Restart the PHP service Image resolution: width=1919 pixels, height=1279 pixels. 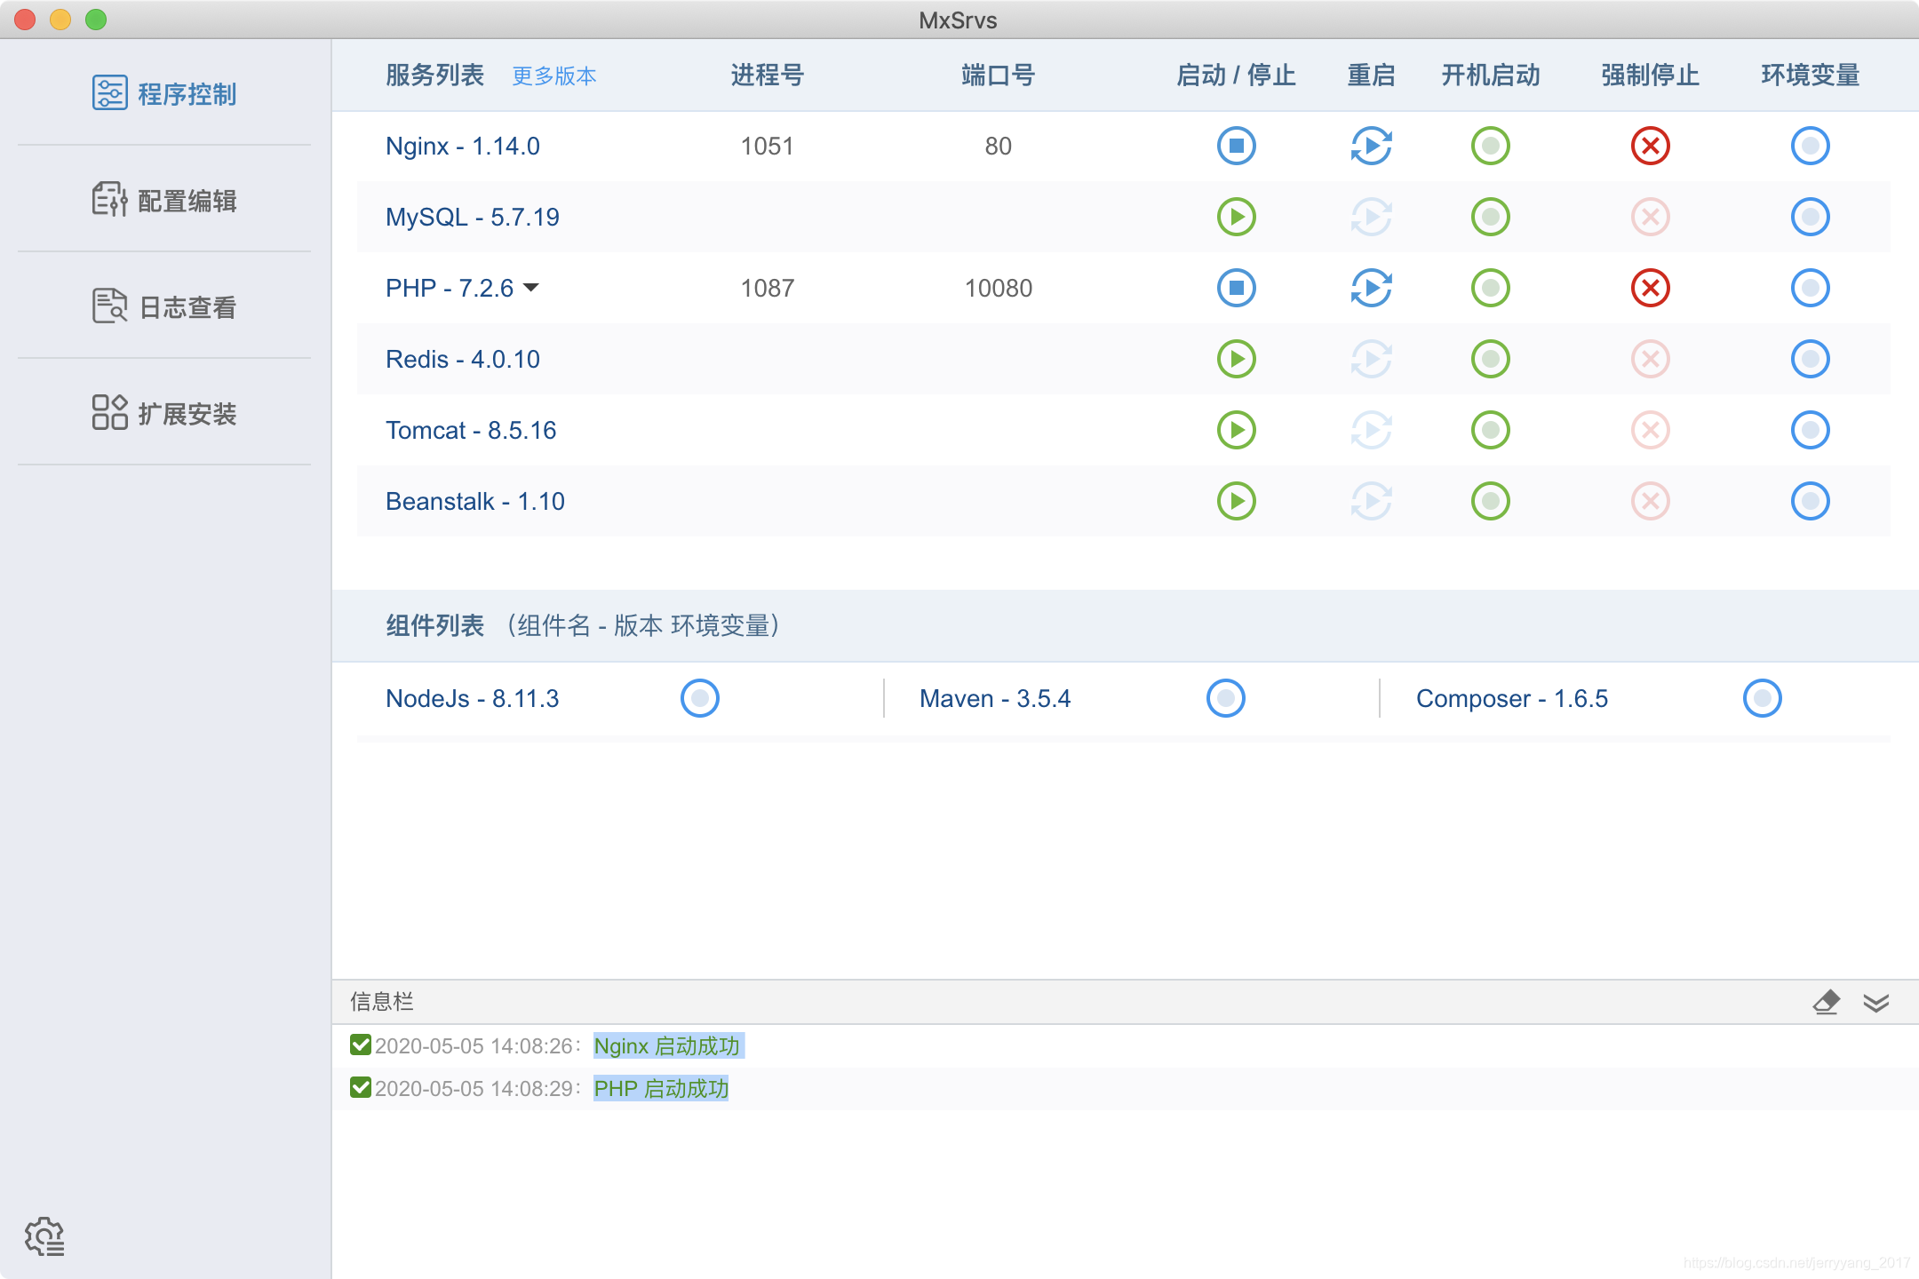(x=1371, y=288)
